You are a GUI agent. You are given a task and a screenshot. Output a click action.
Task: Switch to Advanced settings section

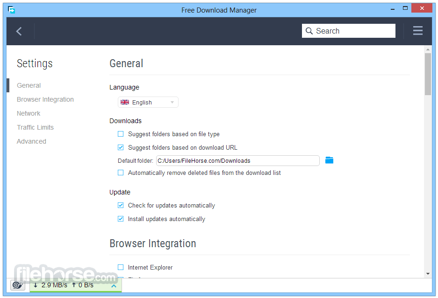32,141
